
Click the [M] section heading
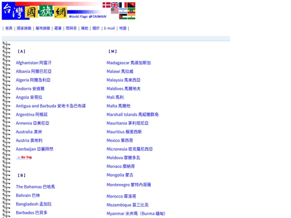tap(113, 52)
